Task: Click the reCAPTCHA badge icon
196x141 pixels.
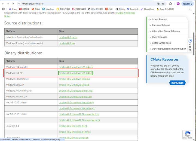Action: coord(188,135)
